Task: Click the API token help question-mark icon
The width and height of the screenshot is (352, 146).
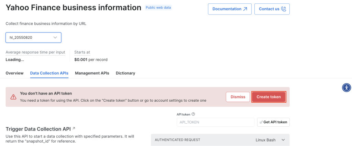Action: [x=193, y=114]
